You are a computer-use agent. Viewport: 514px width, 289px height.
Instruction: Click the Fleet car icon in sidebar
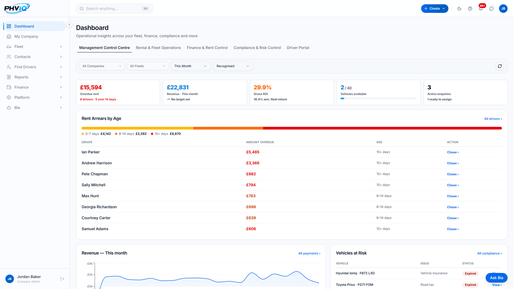(9, 47)
